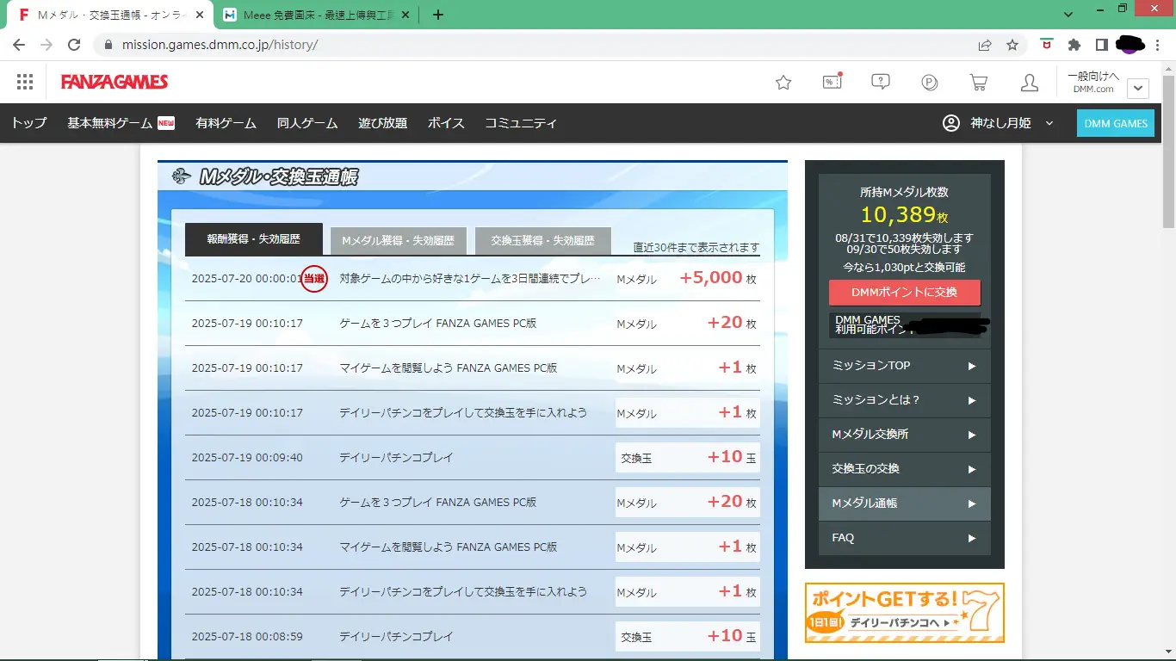1176x661 pixels.
Task: Open コミュニティ in the navigation bar
Action: tap(521, 123)
